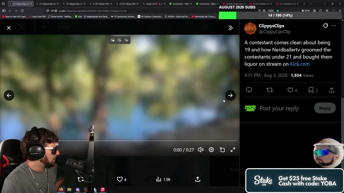Open the browser account icon

pyautogui.click(x=314, y=11)
